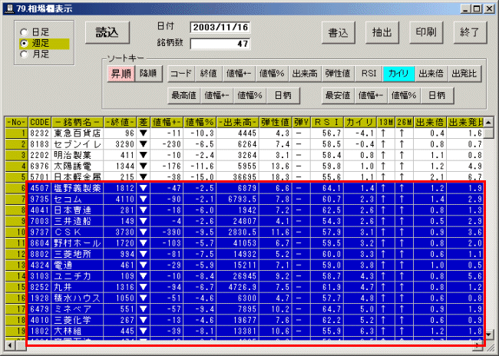Toggle 昇順 sort order
499x356 pixels.
click(121, 74)
